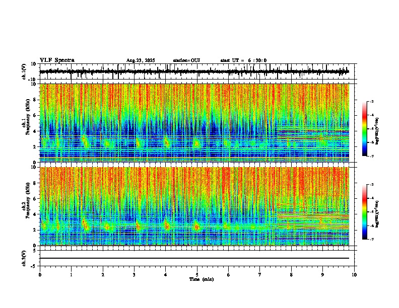The width and height of the screenshot is (399, 308).
Task: Click the 'VLF Spectra' title text
Action: pos(57,60)
